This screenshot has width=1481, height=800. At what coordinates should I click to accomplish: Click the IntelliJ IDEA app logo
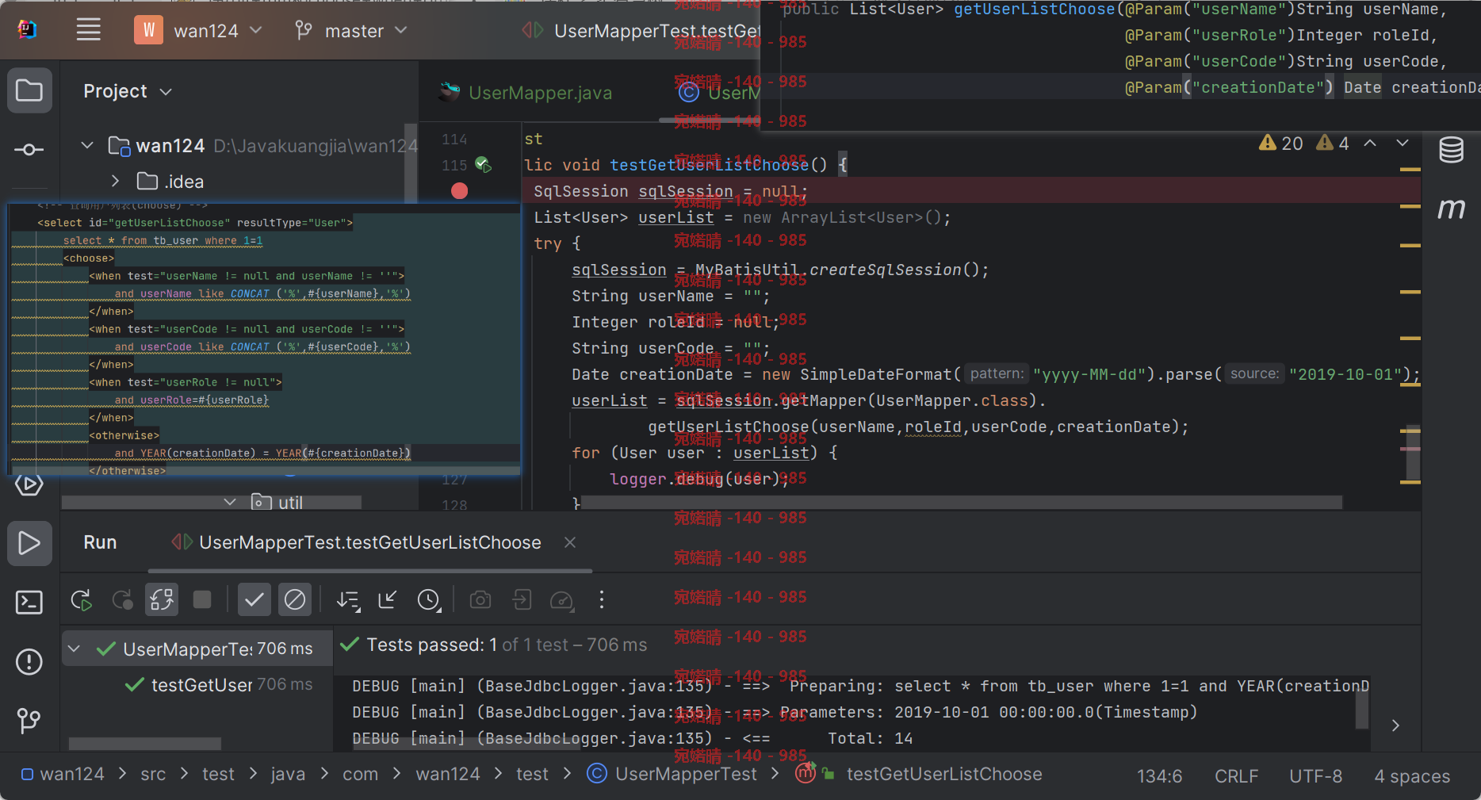point(28,30)
